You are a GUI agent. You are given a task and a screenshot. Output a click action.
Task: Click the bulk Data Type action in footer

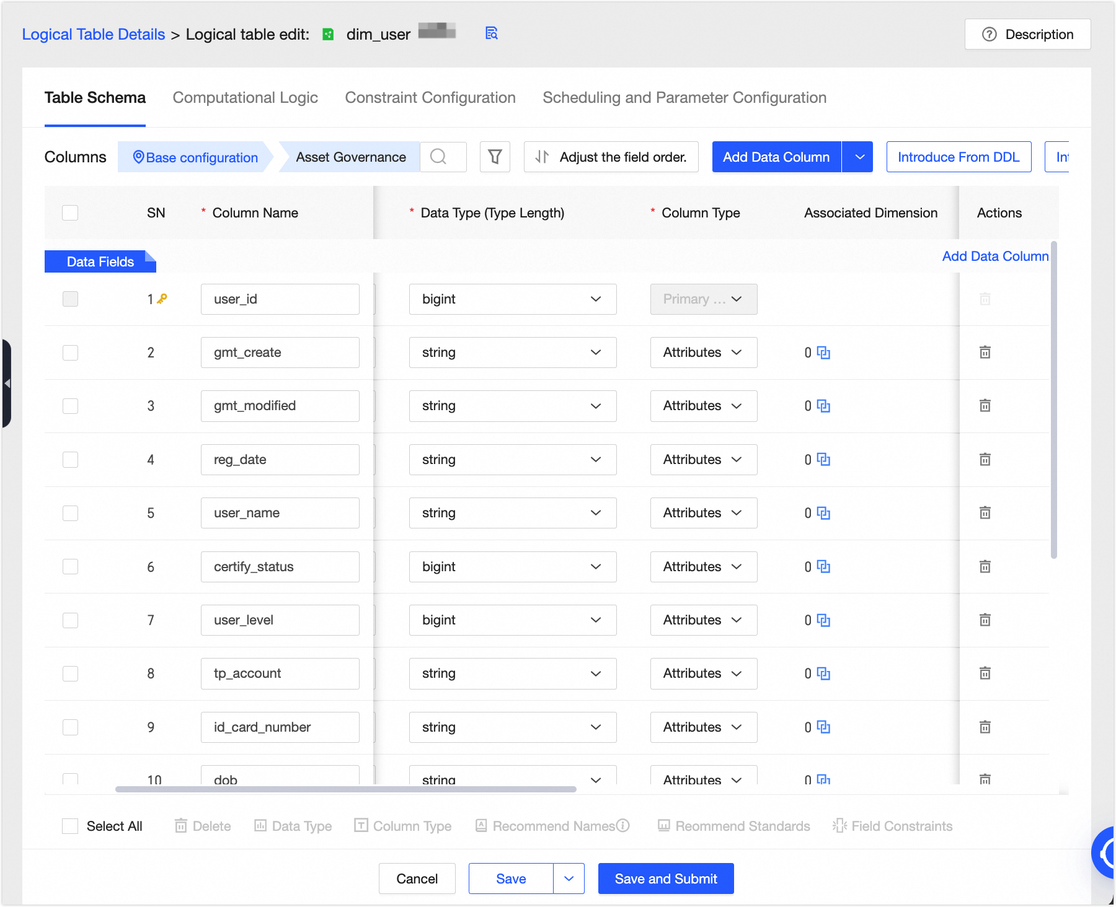click(x=293, y=826)
